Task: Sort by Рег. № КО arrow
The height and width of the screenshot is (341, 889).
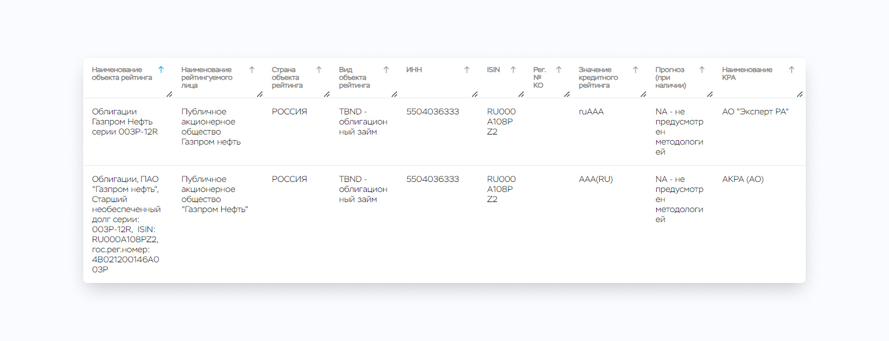Action: click(x=558, y=70)
